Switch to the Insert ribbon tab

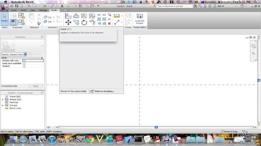click(x=24, y=10)
